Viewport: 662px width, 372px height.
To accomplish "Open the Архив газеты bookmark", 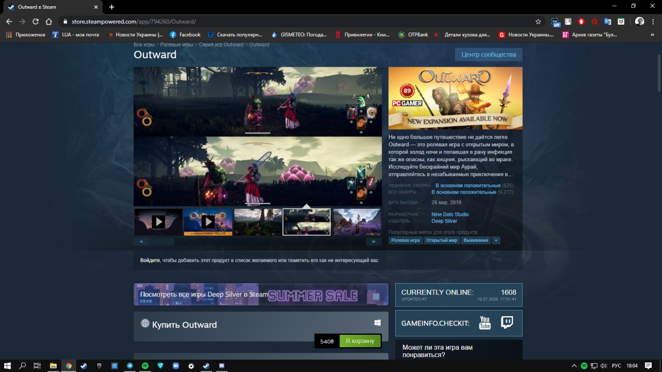I will 590,35.
